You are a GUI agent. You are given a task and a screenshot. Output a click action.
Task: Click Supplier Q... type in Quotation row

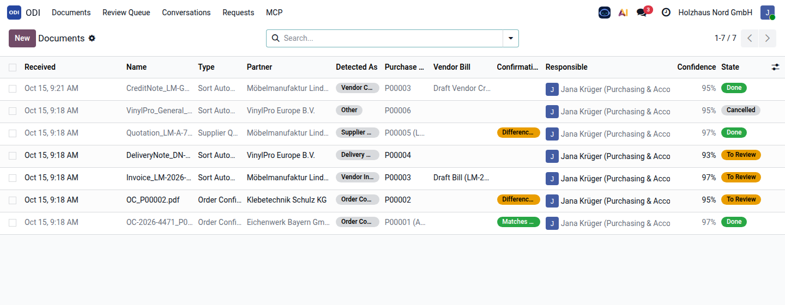220,133
